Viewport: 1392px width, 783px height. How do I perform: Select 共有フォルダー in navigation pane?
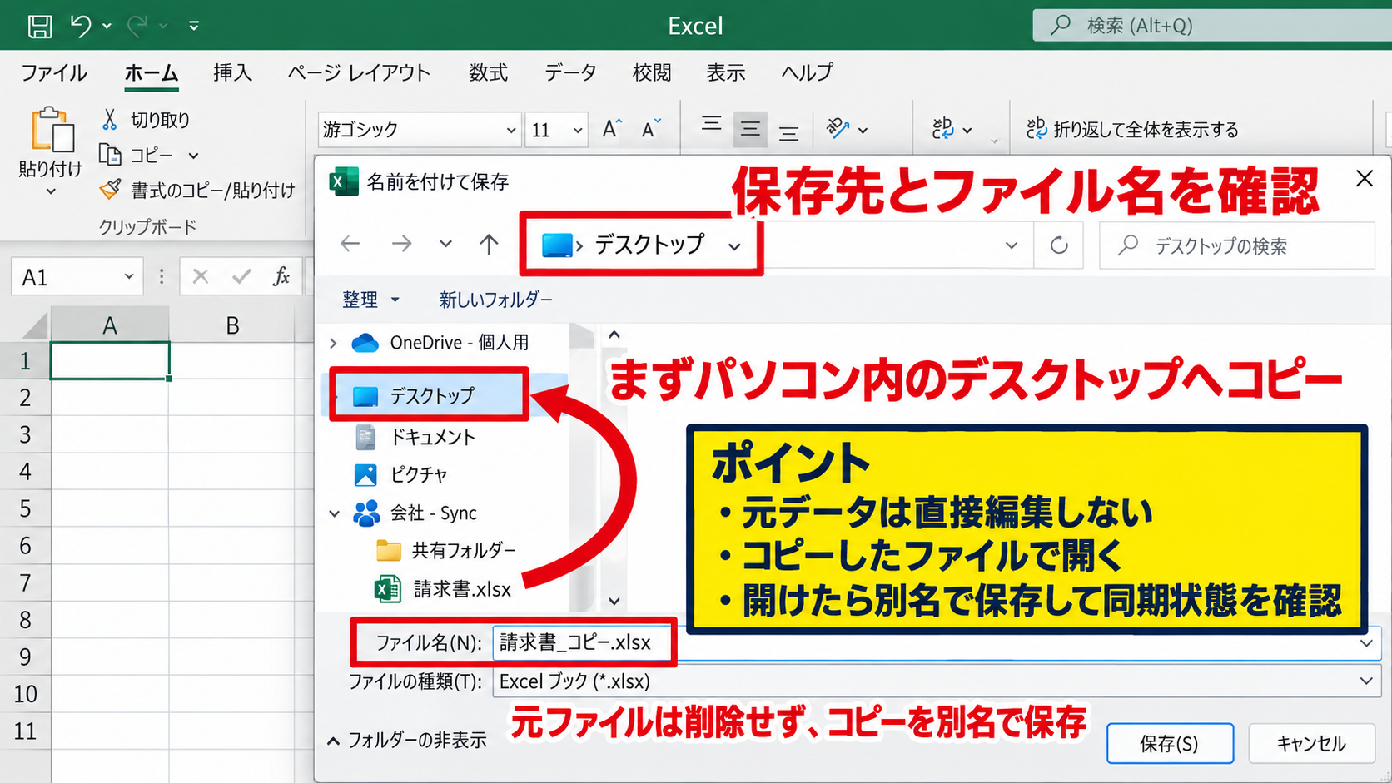pos(446,550)
